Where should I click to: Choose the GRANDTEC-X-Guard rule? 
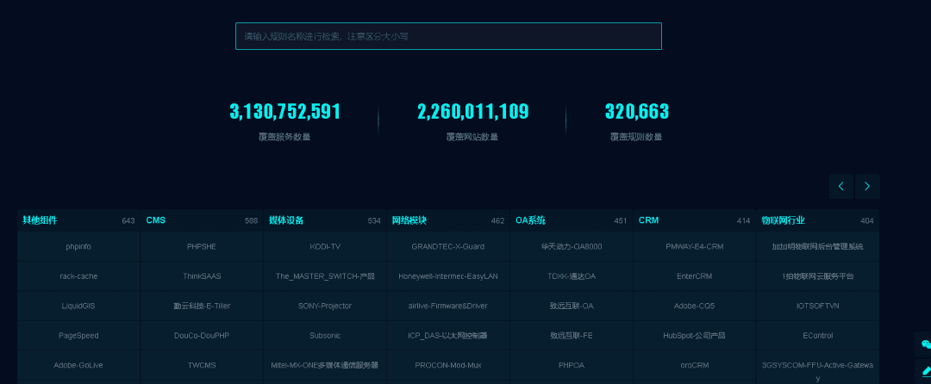click(x=448, y=246)
